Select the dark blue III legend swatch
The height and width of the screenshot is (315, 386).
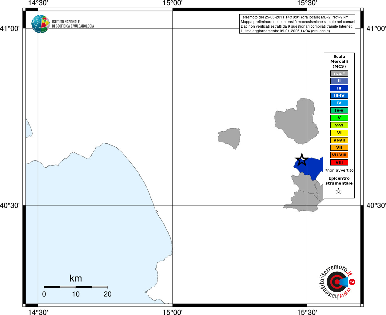339,88
